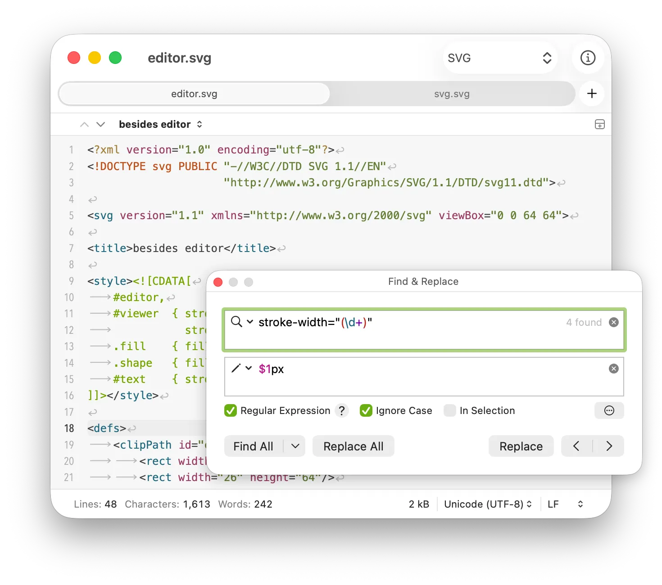Viewport: 662px width, 585px height.
Task: Disable the Regular Expression checkbox
Action: 231,410
